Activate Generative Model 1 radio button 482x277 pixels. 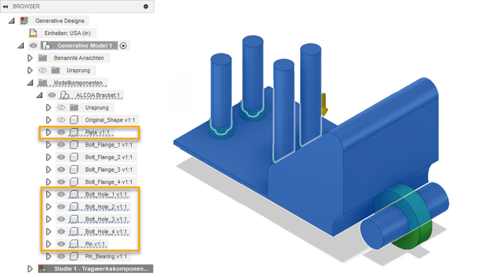(x=123, y=45)
